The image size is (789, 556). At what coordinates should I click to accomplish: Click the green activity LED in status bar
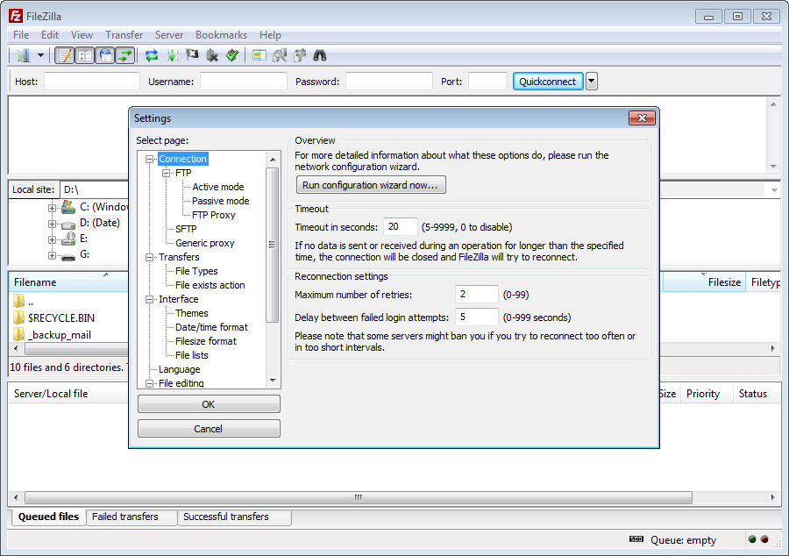pos(752,539)
